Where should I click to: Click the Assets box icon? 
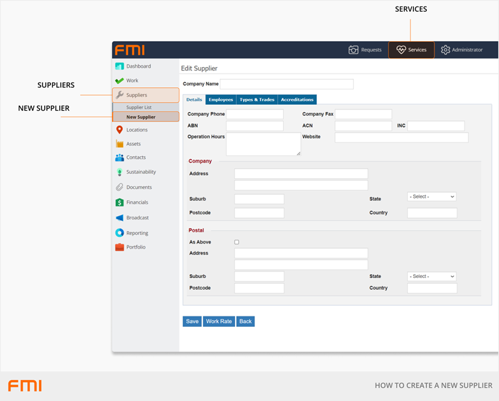click(120, 144)
